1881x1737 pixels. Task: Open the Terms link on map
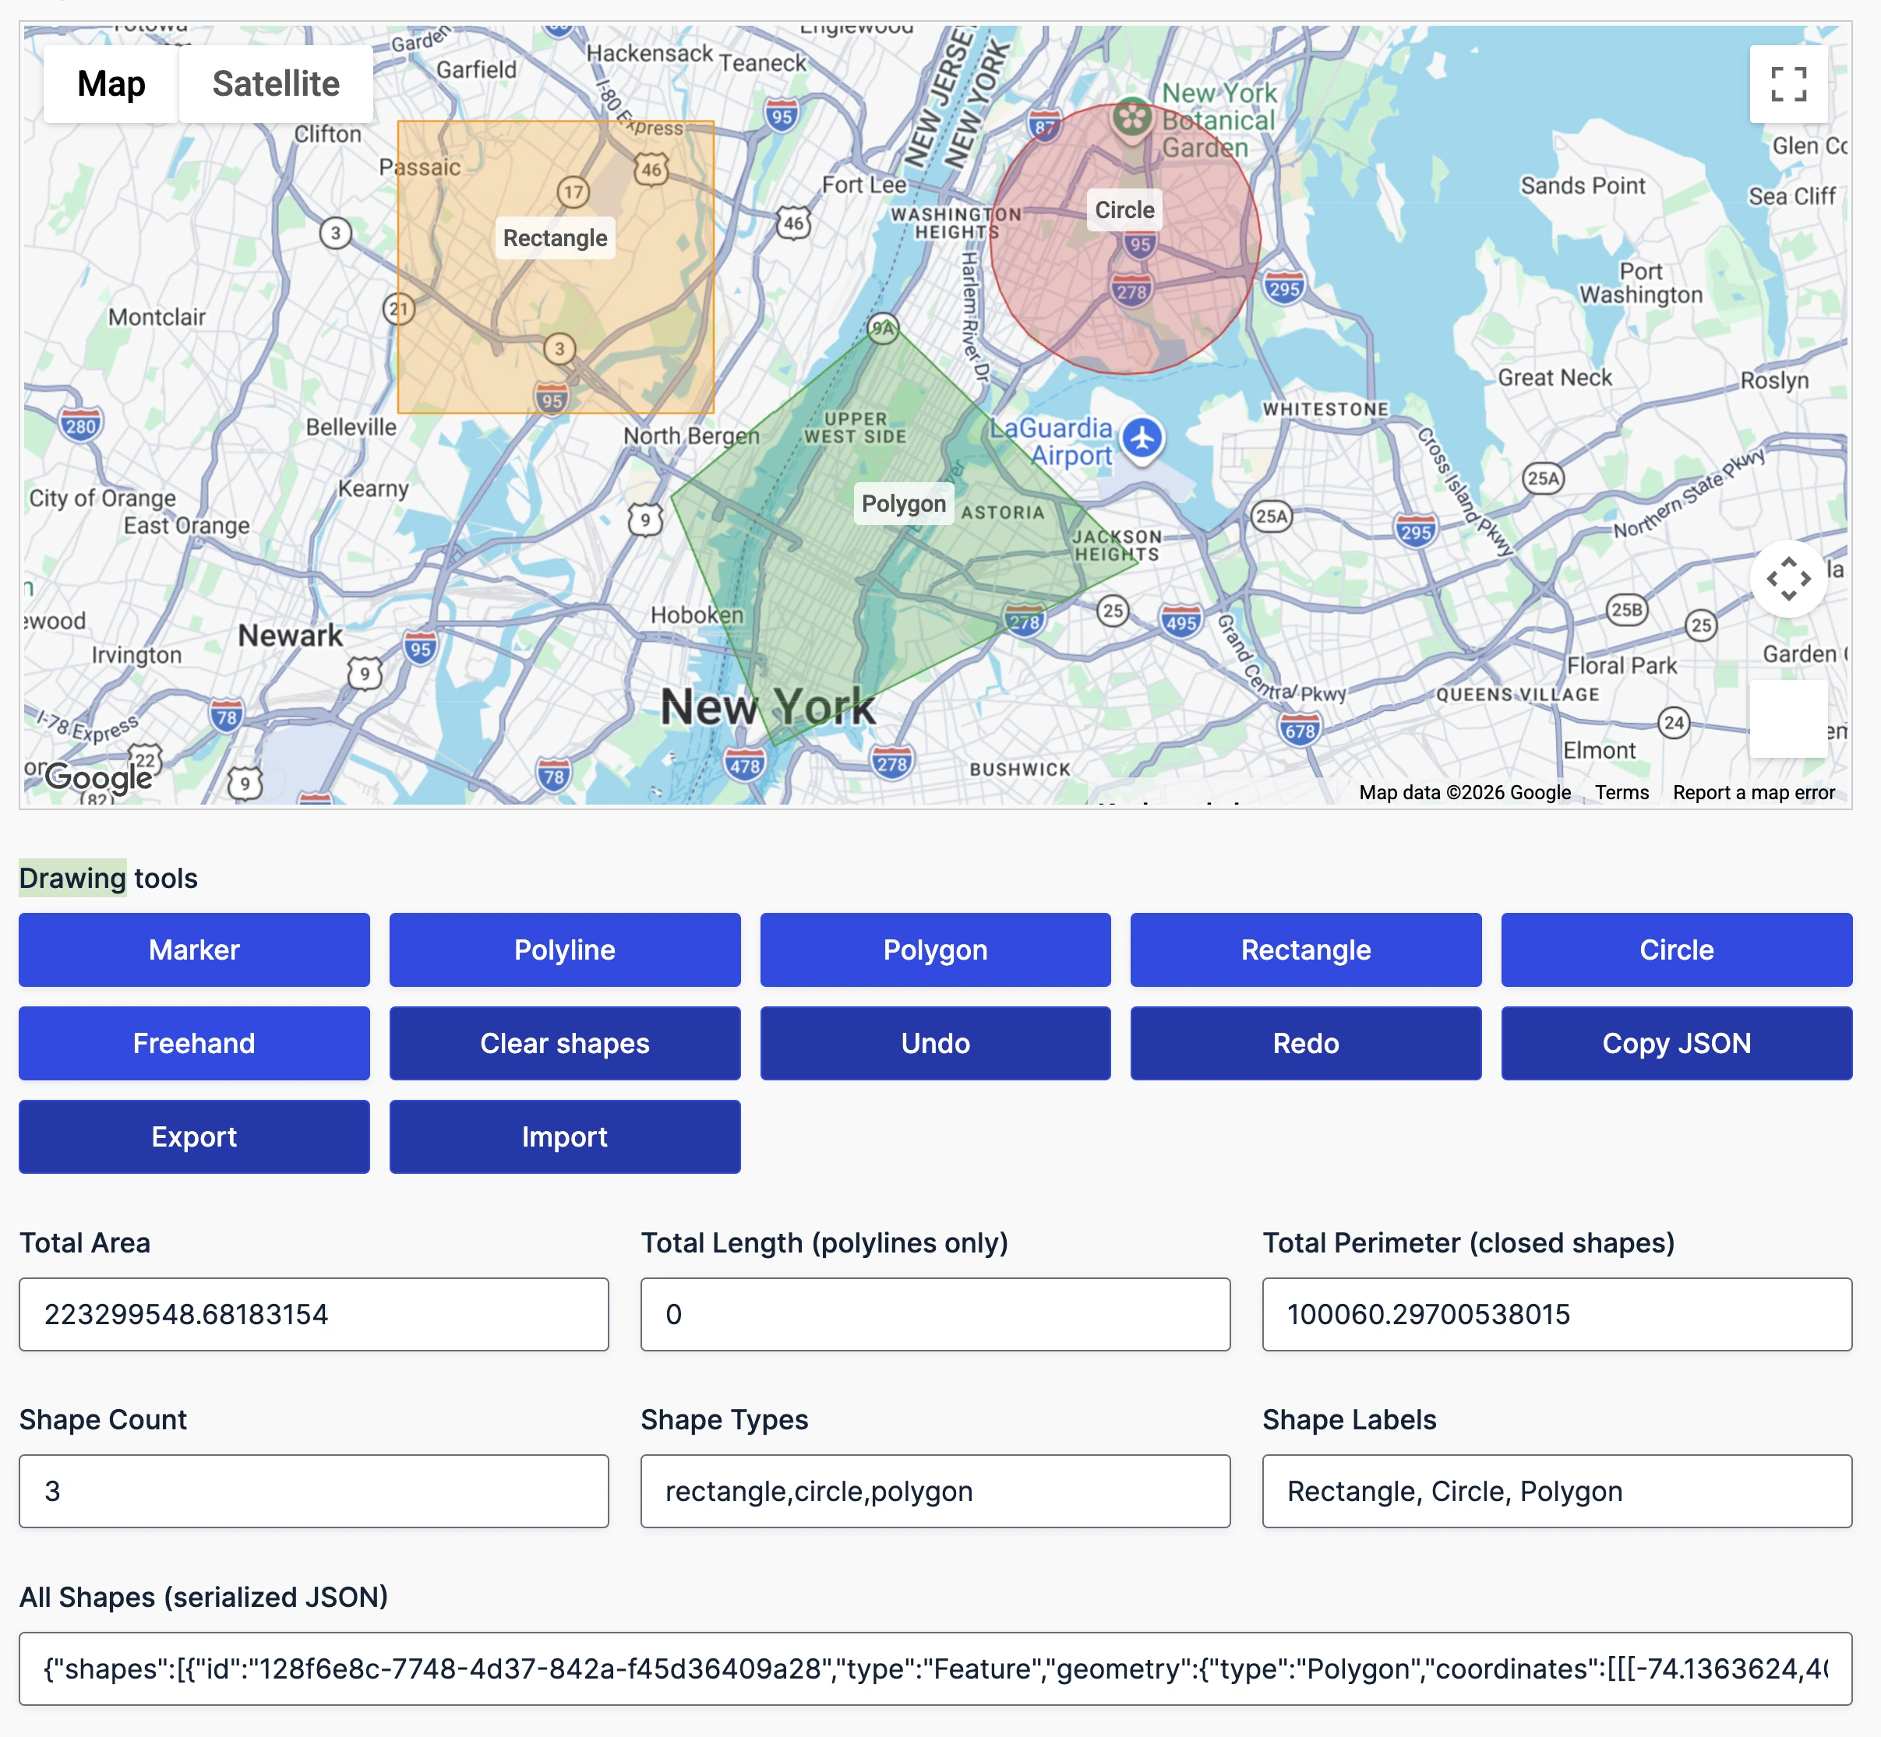(x=1622, y=792)
